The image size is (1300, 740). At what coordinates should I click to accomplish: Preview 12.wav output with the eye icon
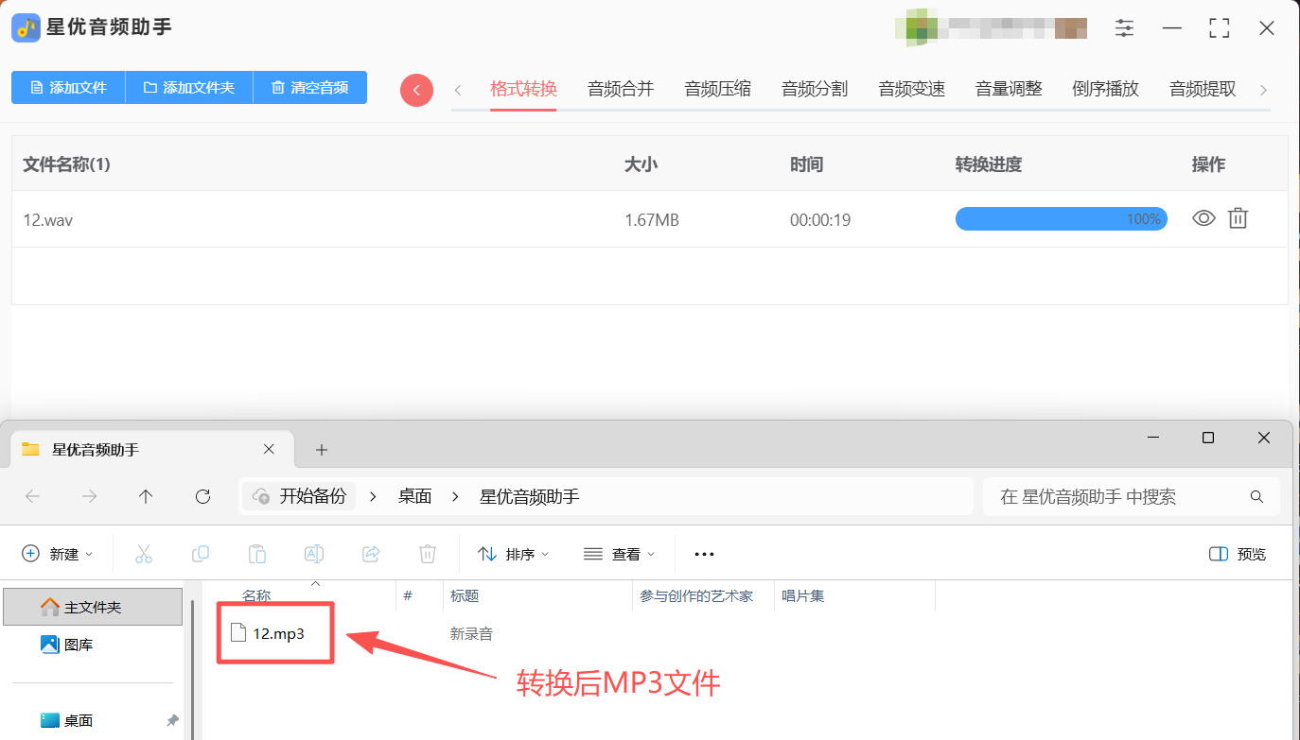click(x=1203, y=218)
